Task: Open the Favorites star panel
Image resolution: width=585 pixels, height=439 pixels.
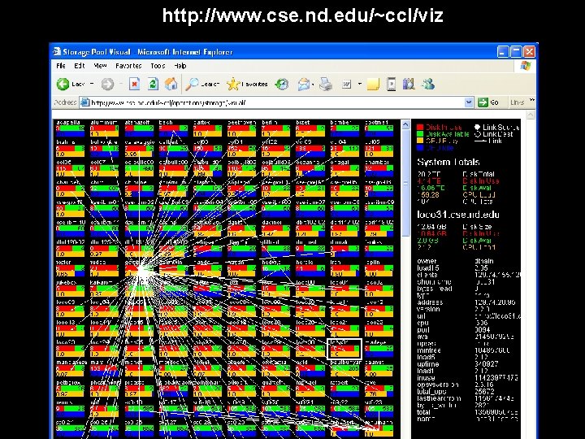Action: [233, 84]
